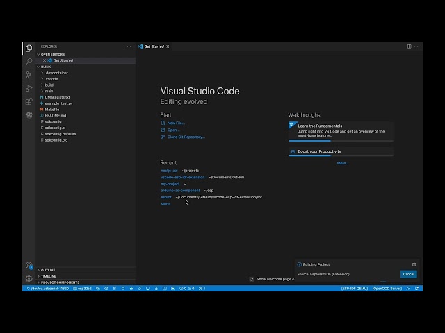Image resolution: width=445 pixels, height=333 pixels.
Task: Click Clone Git Repository link
Action: [183, 137]
